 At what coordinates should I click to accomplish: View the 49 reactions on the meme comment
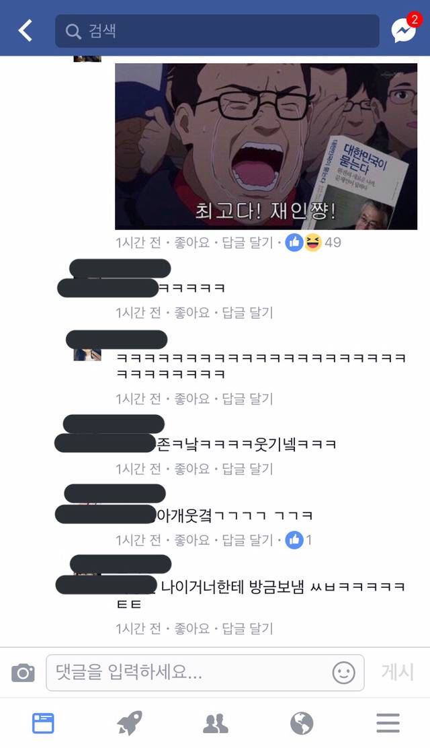tap(313, 242)
